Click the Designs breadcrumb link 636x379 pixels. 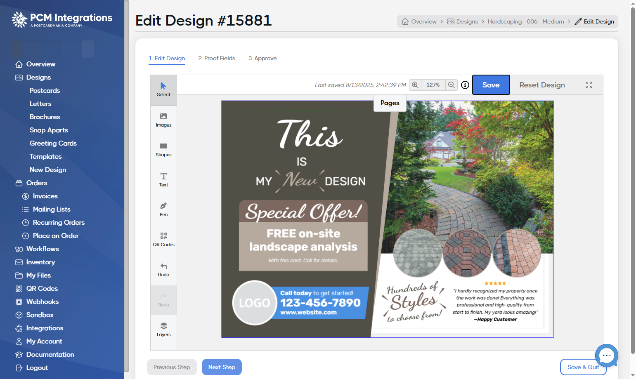click(463, 21)
